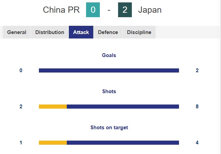
Task: Click the Shots stat heading
Action: pyautogui.click(x=109, y=91)
